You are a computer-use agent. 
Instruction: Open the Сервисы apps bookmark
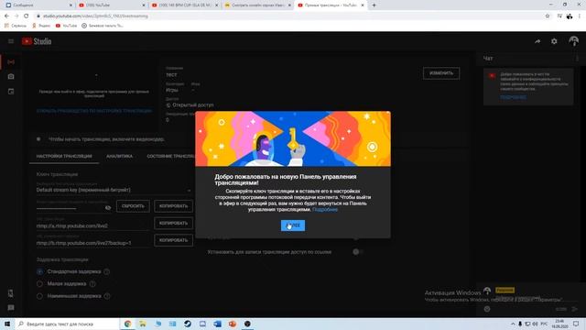point(16,26)
